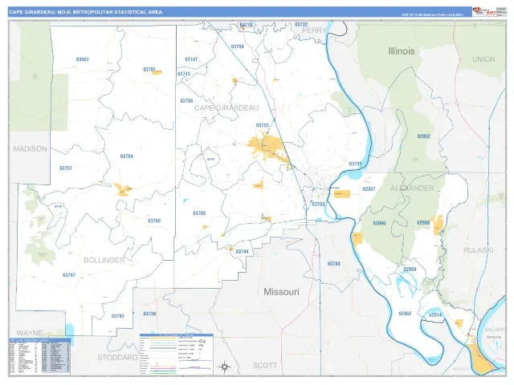Select ZIP code label 63732
The height and width of the screenshot is (385, 514).
pyautogui.click(x=301, y=25)
